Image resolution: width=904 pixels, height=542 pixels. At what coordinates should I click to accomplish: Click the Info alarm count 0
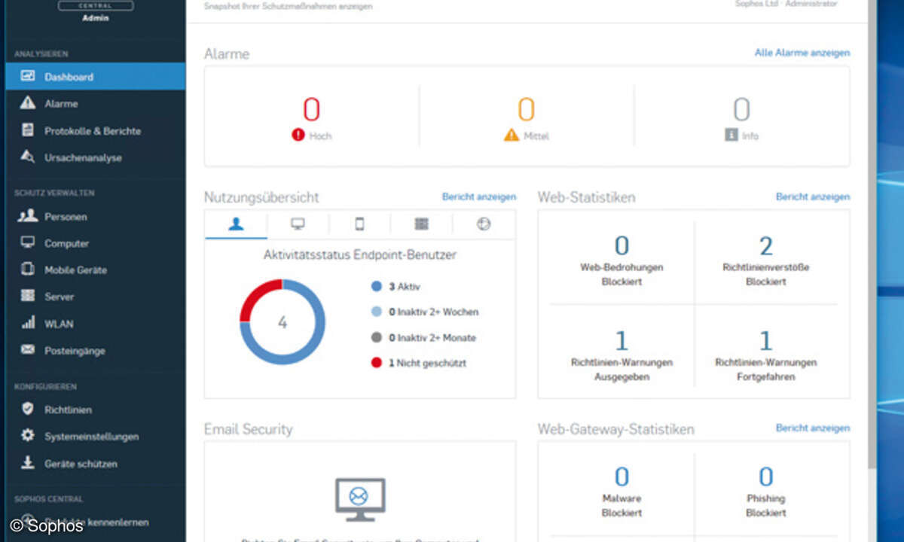pyautogui.click(x=741, y=110)
